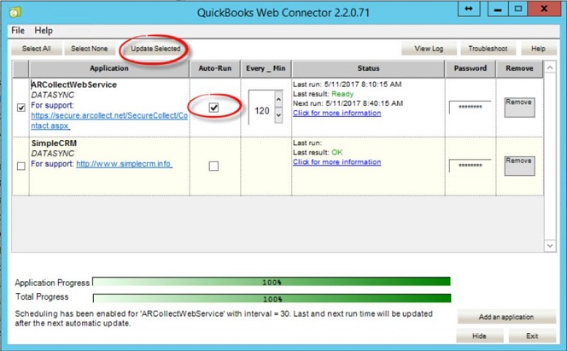
Task: Click the SimpleCRM password field
Action: click(471, 166)
